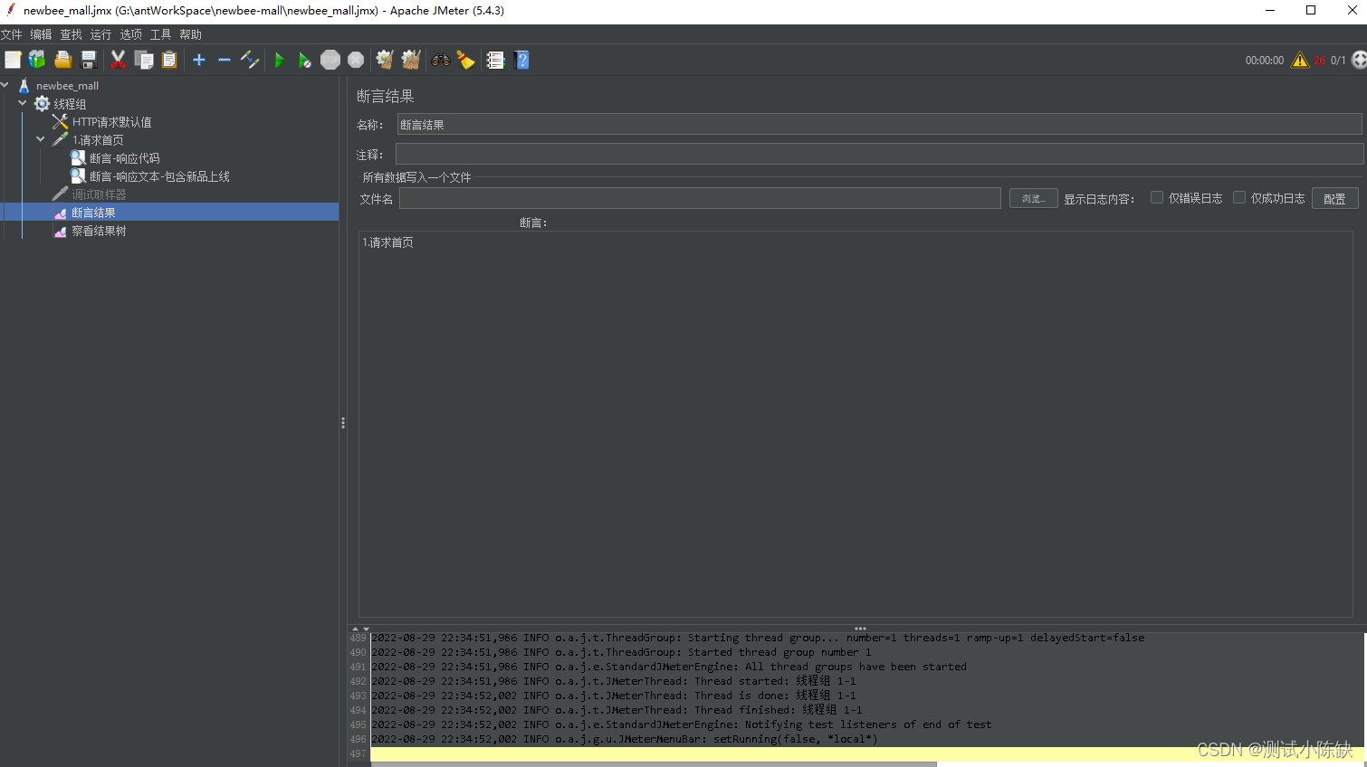Select the newbee_mall test plan

pyautogui.click(x=67, y=86)
